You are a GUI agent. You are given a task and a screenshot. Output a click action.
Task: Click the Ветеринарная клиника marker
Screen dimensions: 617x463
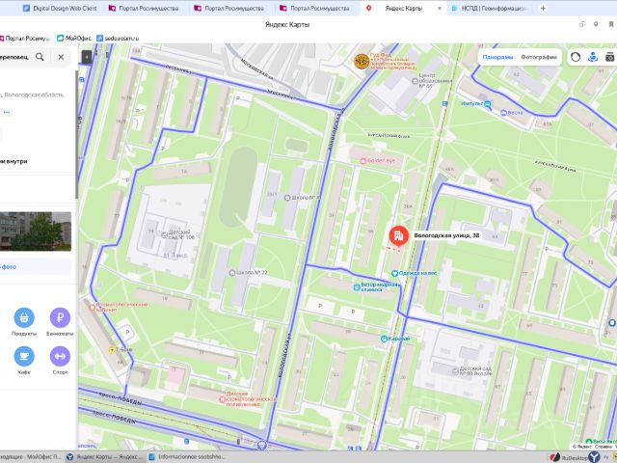357,287
